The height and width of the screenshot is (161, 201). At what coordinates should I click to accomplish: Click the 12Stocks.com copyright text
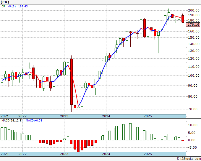(x=189, y=159)
